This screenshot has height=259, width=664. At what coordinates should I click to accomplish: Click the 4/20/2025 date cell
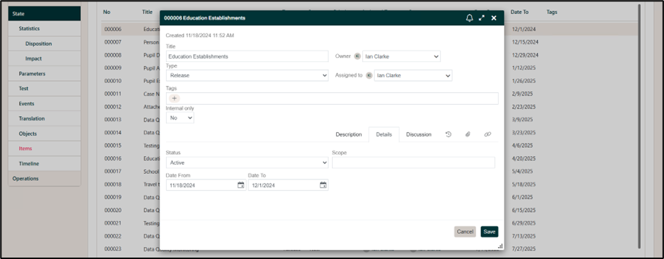(524, 158)
